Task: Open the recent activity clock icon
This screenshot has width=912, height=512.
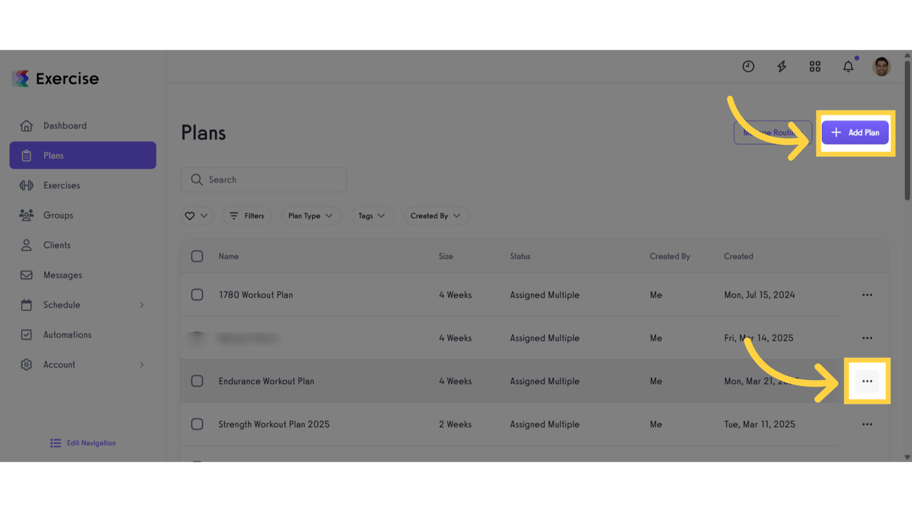Action: 748,66
